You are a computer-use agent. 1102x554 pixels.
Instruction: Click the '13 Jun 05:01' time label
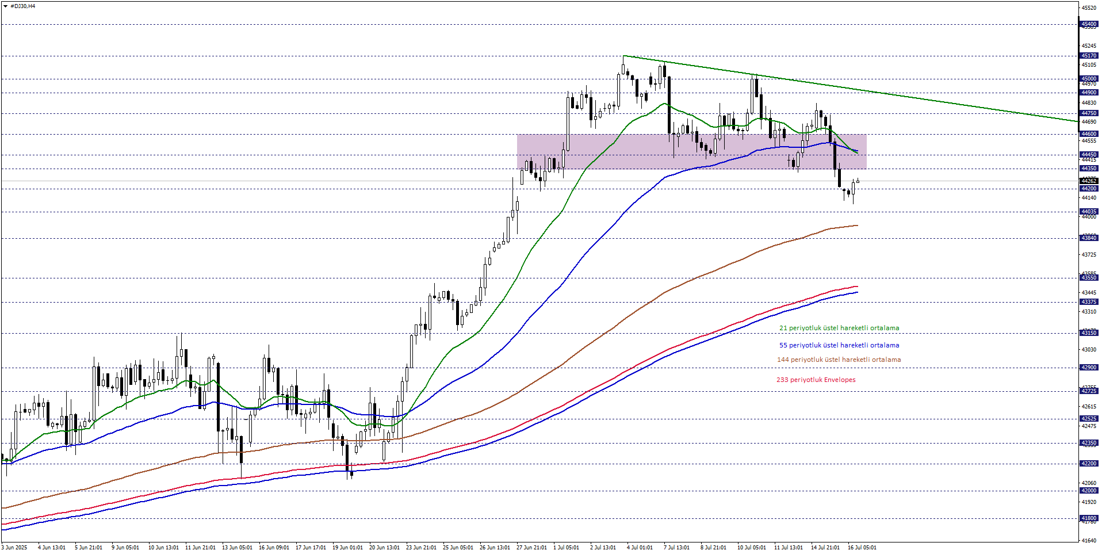[x=237, y=548]
